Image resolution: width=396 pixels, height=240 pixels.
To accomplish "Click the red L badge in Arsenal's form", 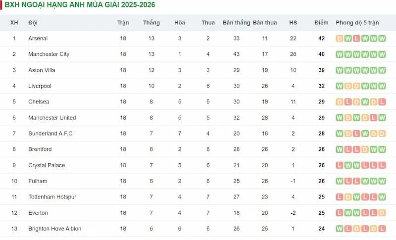I will pos(356,39).
